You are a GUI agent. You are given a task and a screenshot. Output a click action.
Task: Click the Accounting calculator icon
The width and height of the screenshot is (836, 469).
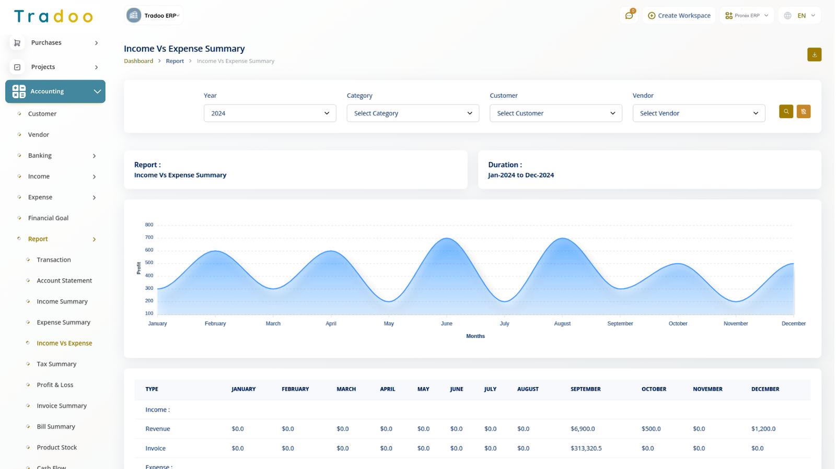coord(19,91)
